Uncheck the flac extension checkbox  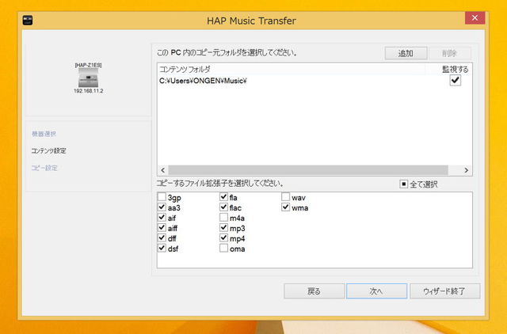pos(223,207)
